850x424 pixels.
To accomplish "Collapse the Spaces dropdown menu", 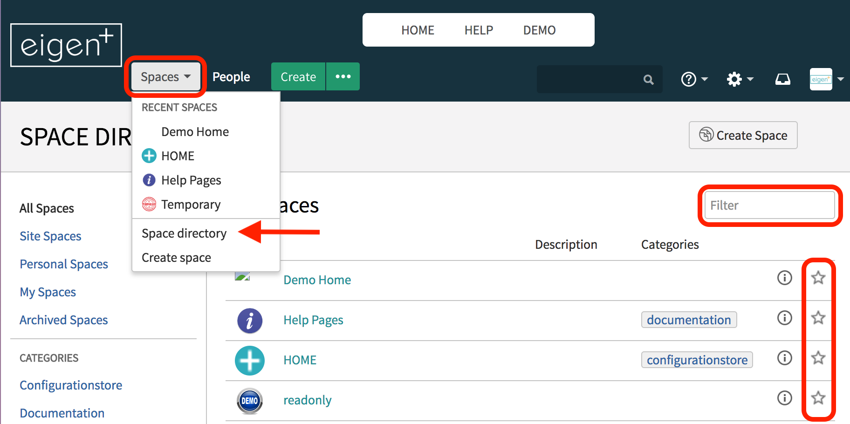I will click(x=165, y=77).
